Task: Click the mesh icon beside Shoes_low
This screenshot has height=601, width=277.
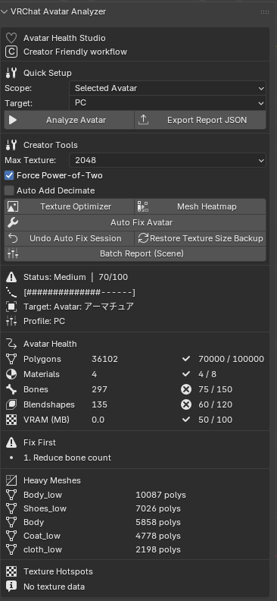Action: tap(12, 508)
